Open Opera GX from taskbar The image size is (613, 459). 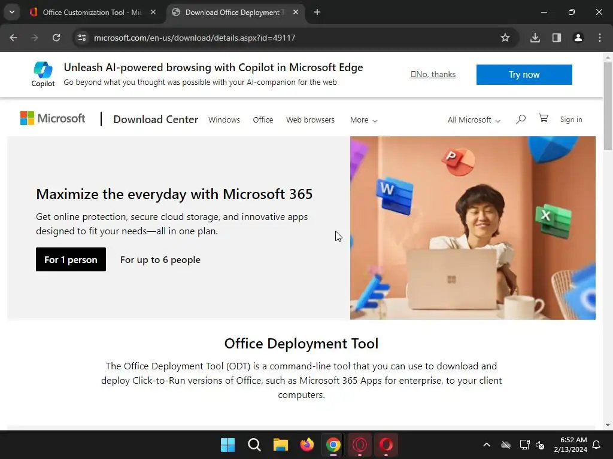pyautogui.click(x=360, y=445)
